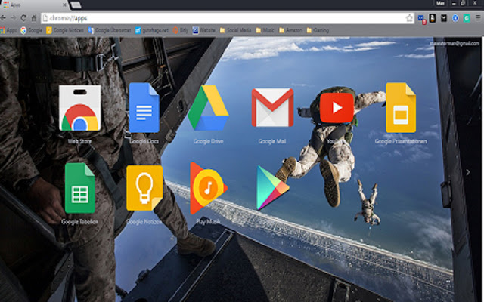
Task: Go back with the browser back arrow
Action: tap(3, 18)
